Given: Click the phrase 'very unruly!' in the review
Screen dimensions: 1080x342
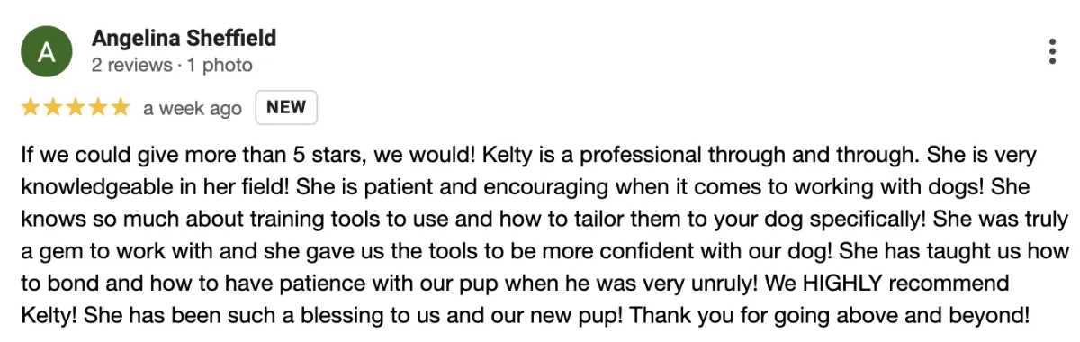Looking at the screenshot, I should 703,284.
